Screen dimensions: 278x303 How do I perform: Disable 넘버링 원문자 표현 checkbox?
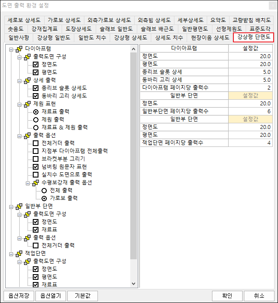(x=35, y=167)
